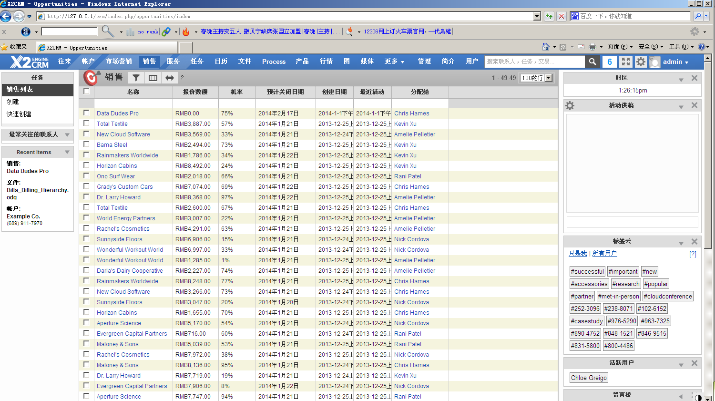715x401 pixels.
Task: Click the browser print icon
Action: (592, 47)
